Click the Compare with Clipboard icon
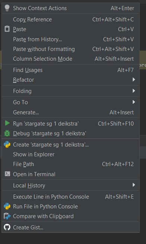 tap(7, 216)
